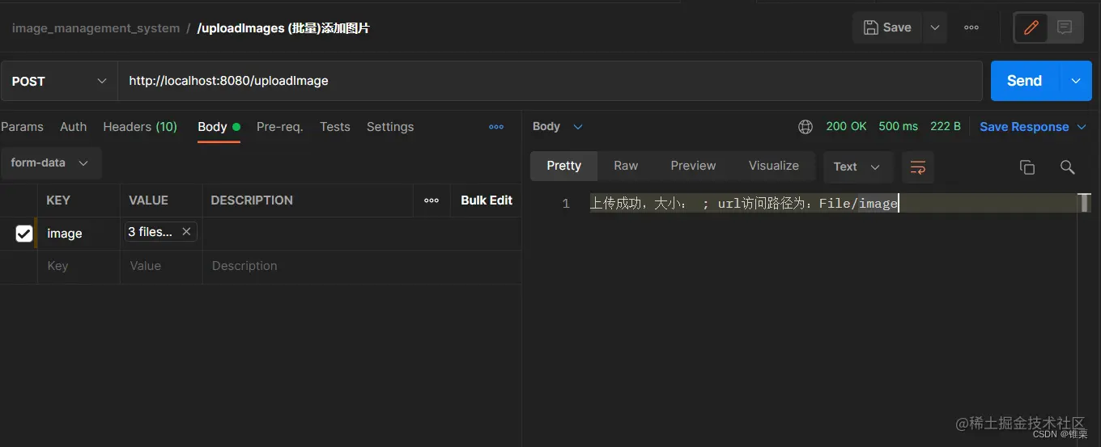Select the Visualize view tab
The image size is (1101, 447).
[773, 166]
